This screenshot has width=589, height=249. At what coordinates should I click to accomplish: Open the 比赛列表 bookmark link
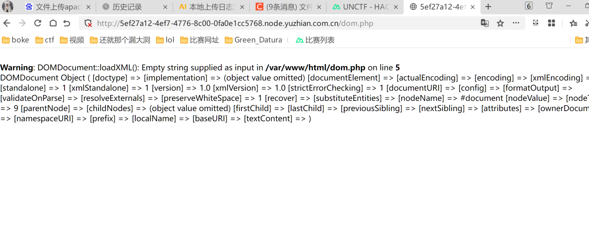point(315,40)
